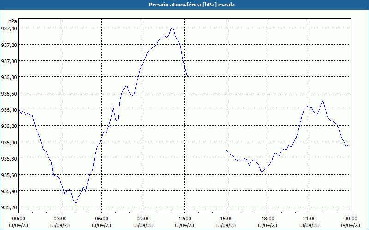Click the evening peak near 22:00
Image resolution: width=369 pixels, height=230 pixels.
pyautogui.click(x=323, y=101)
